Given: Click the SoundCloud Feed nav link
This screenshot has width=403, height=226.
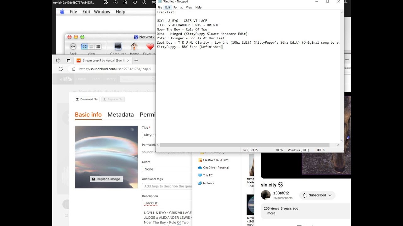Looking at the screenshot, I should click(x=95, y=79).
